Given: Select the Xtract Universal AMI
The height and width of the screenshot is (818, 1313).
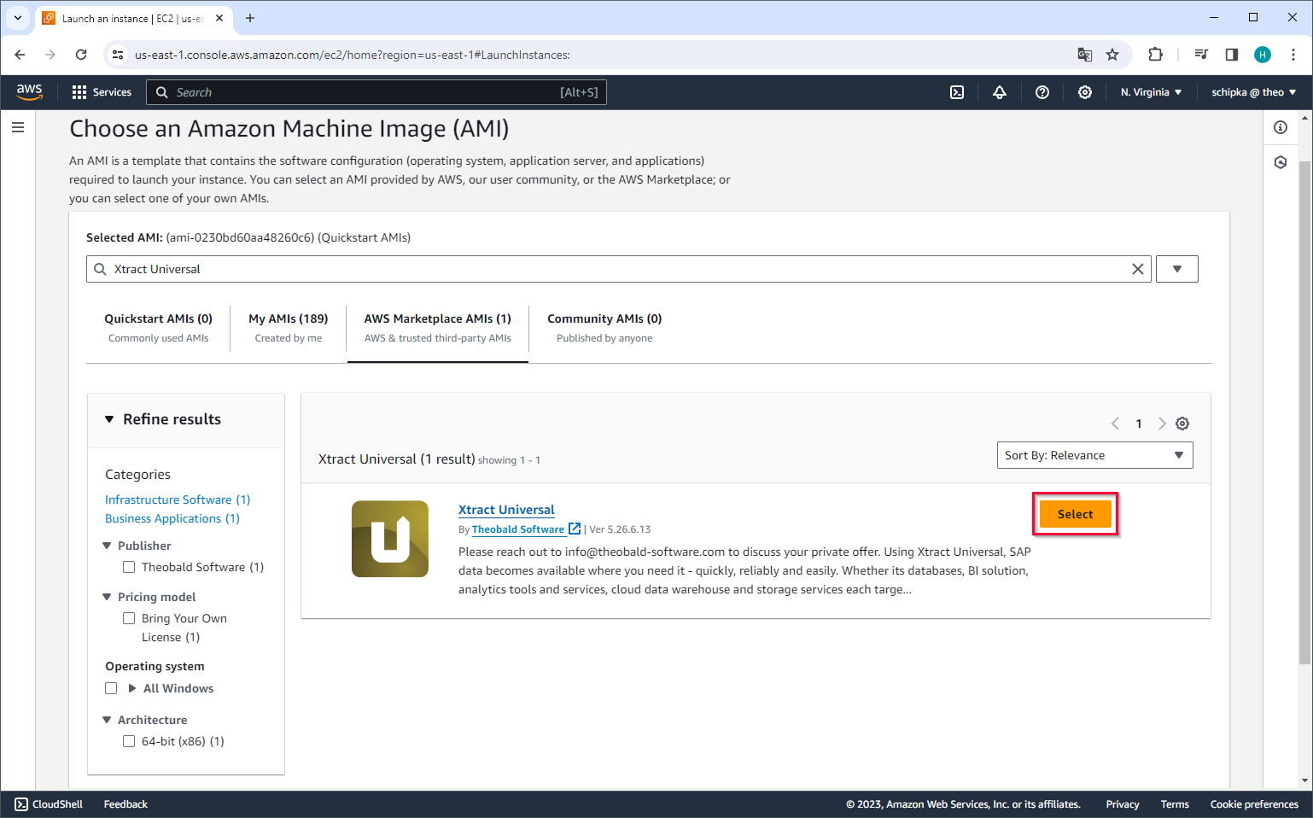Looking at the screenshot, I should tap(1075, 514).
